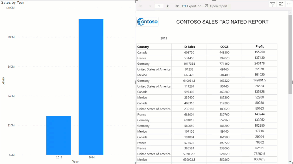Click COGS value 187200

[224, 98]
